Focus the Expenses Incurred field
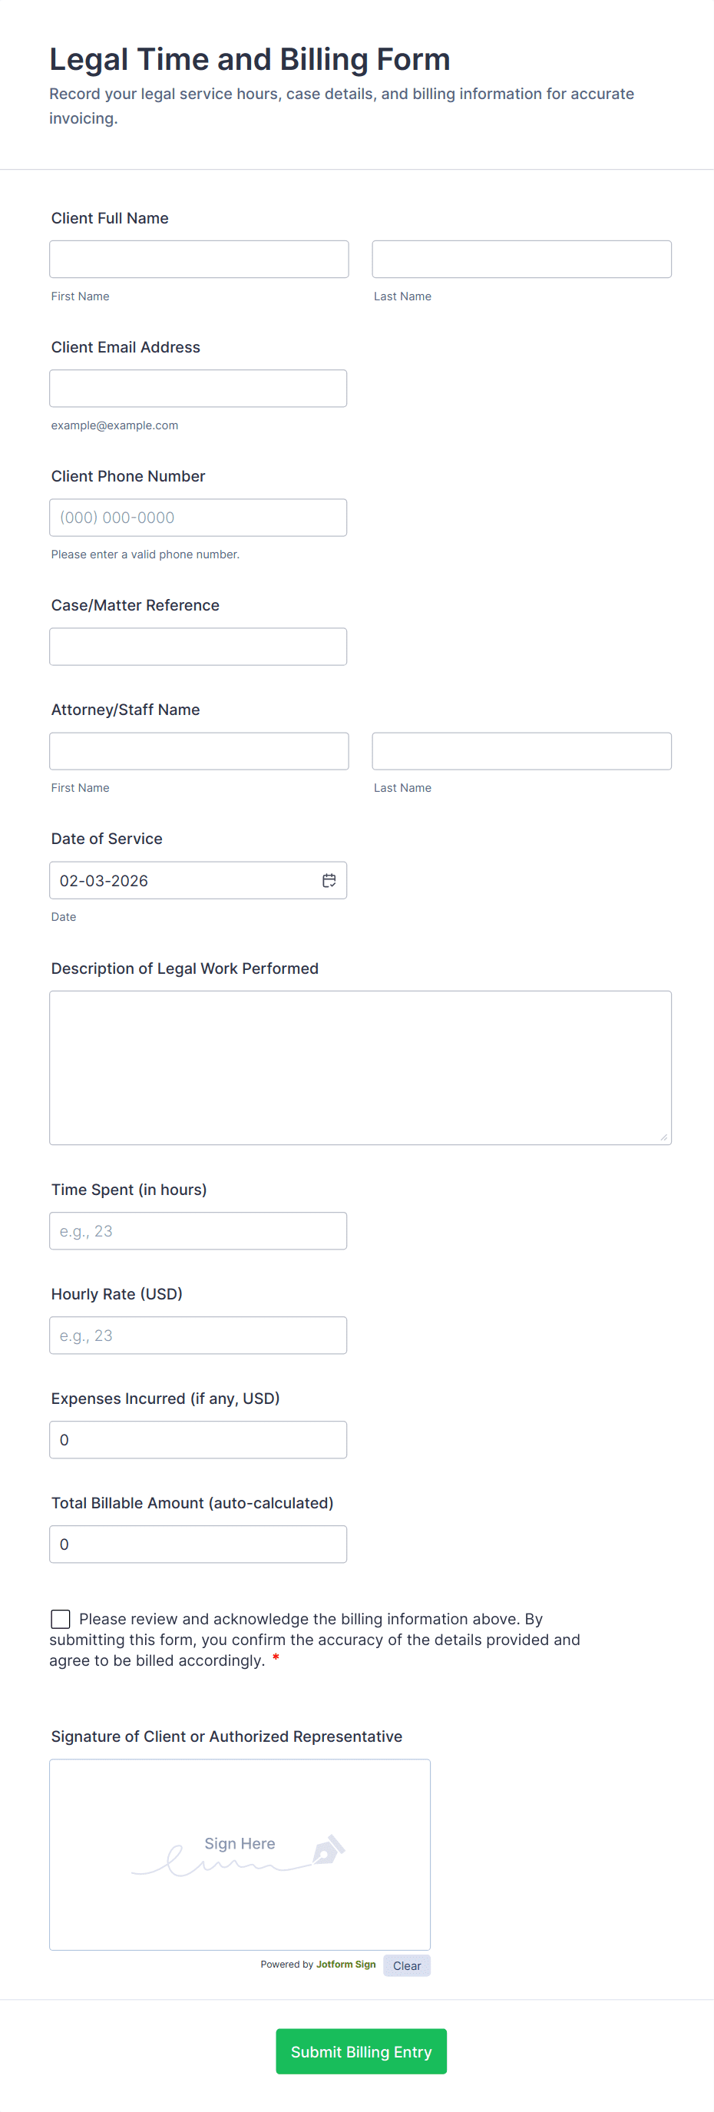This screenshot has height=2112, width=714. pos(198,1440)
